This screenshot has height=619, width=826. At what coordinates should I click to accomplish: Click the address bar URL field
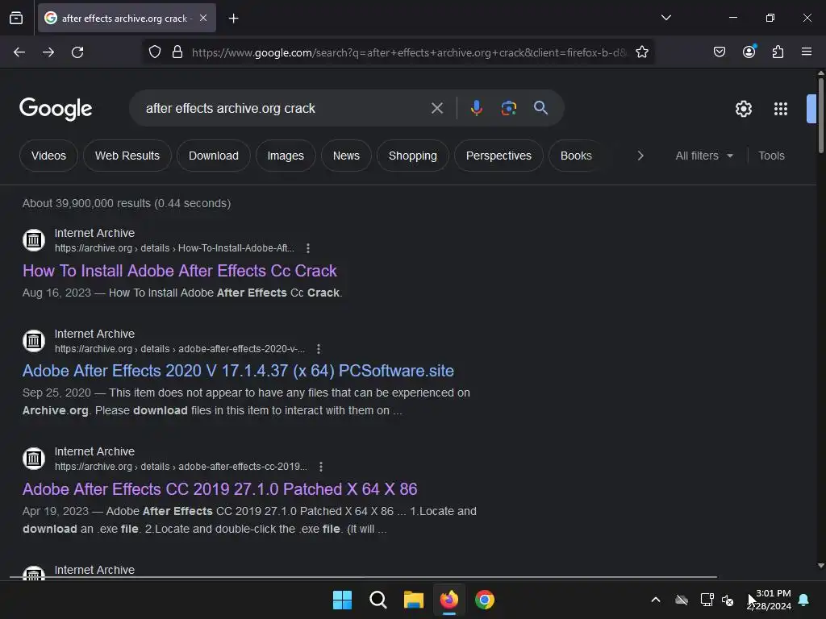(x=409, y=52)
